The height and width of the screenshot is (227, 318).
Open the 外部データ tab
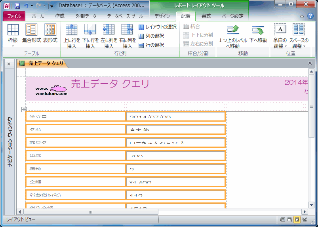(x=86, y=16)
